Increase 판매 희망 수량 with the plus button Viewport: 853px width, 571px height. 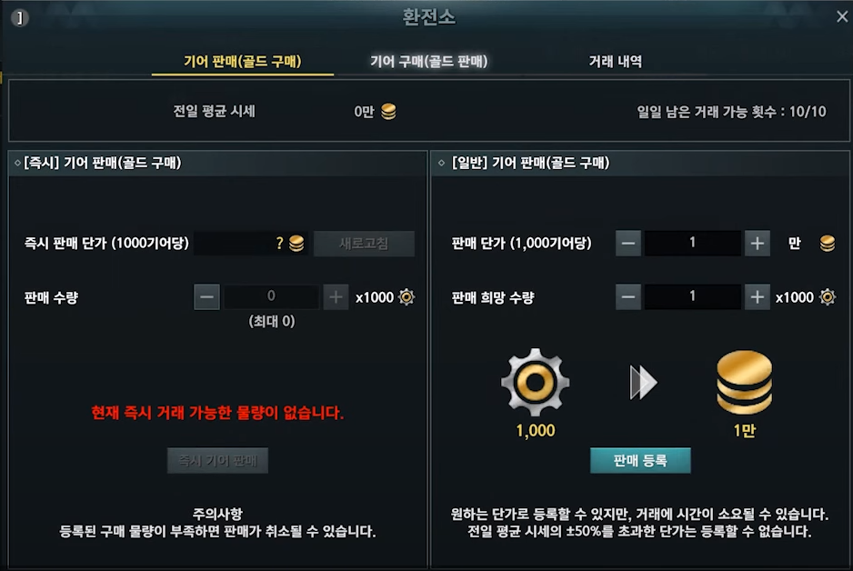click(758, 297)
